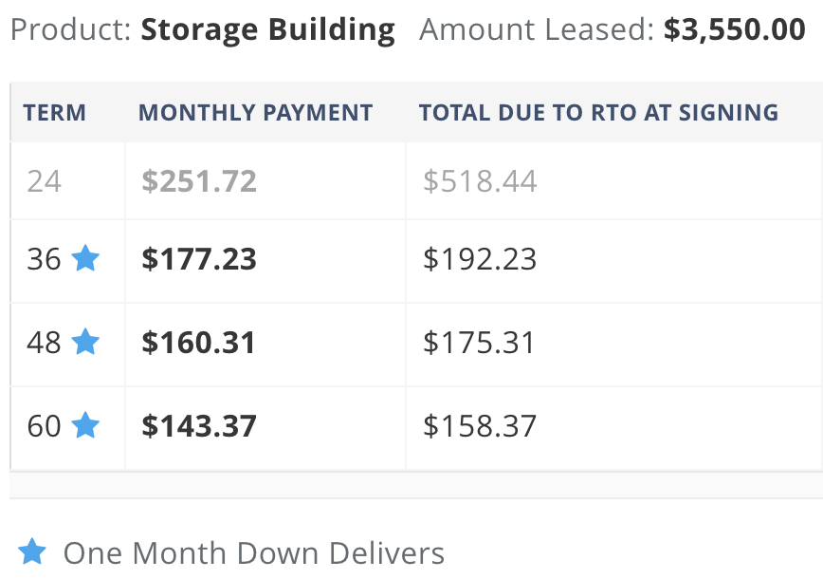Select the MONTHLY PAYMENT column header
The image size is (823, 579).
tap(256, 112)
